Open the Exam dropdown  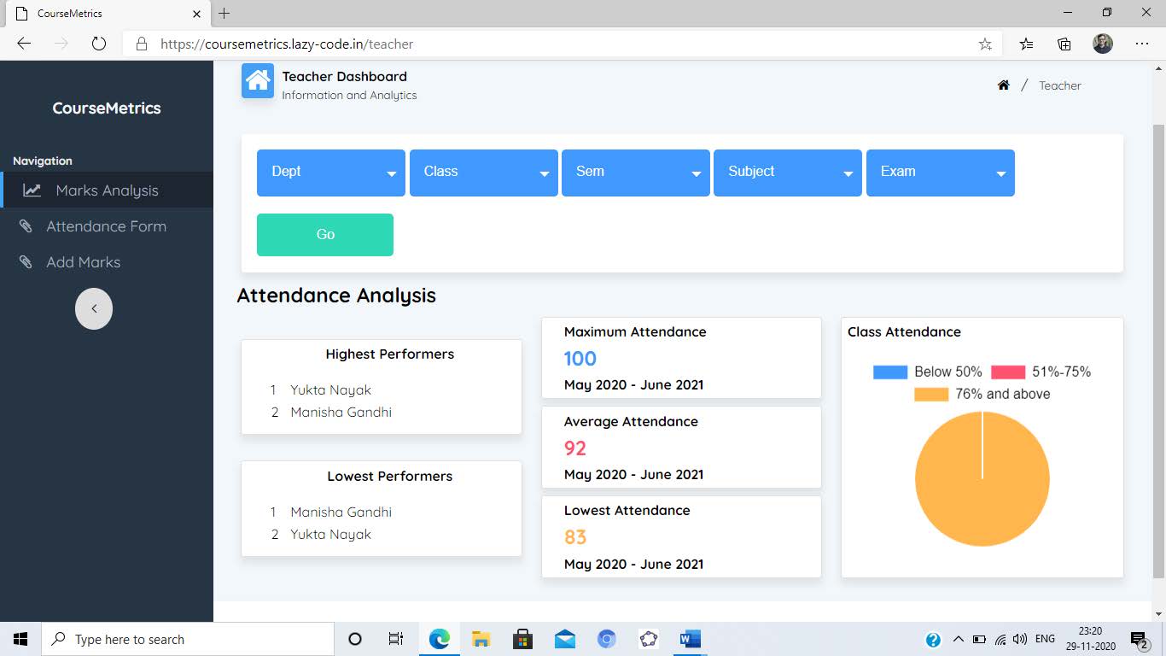(x=940, y=173)
